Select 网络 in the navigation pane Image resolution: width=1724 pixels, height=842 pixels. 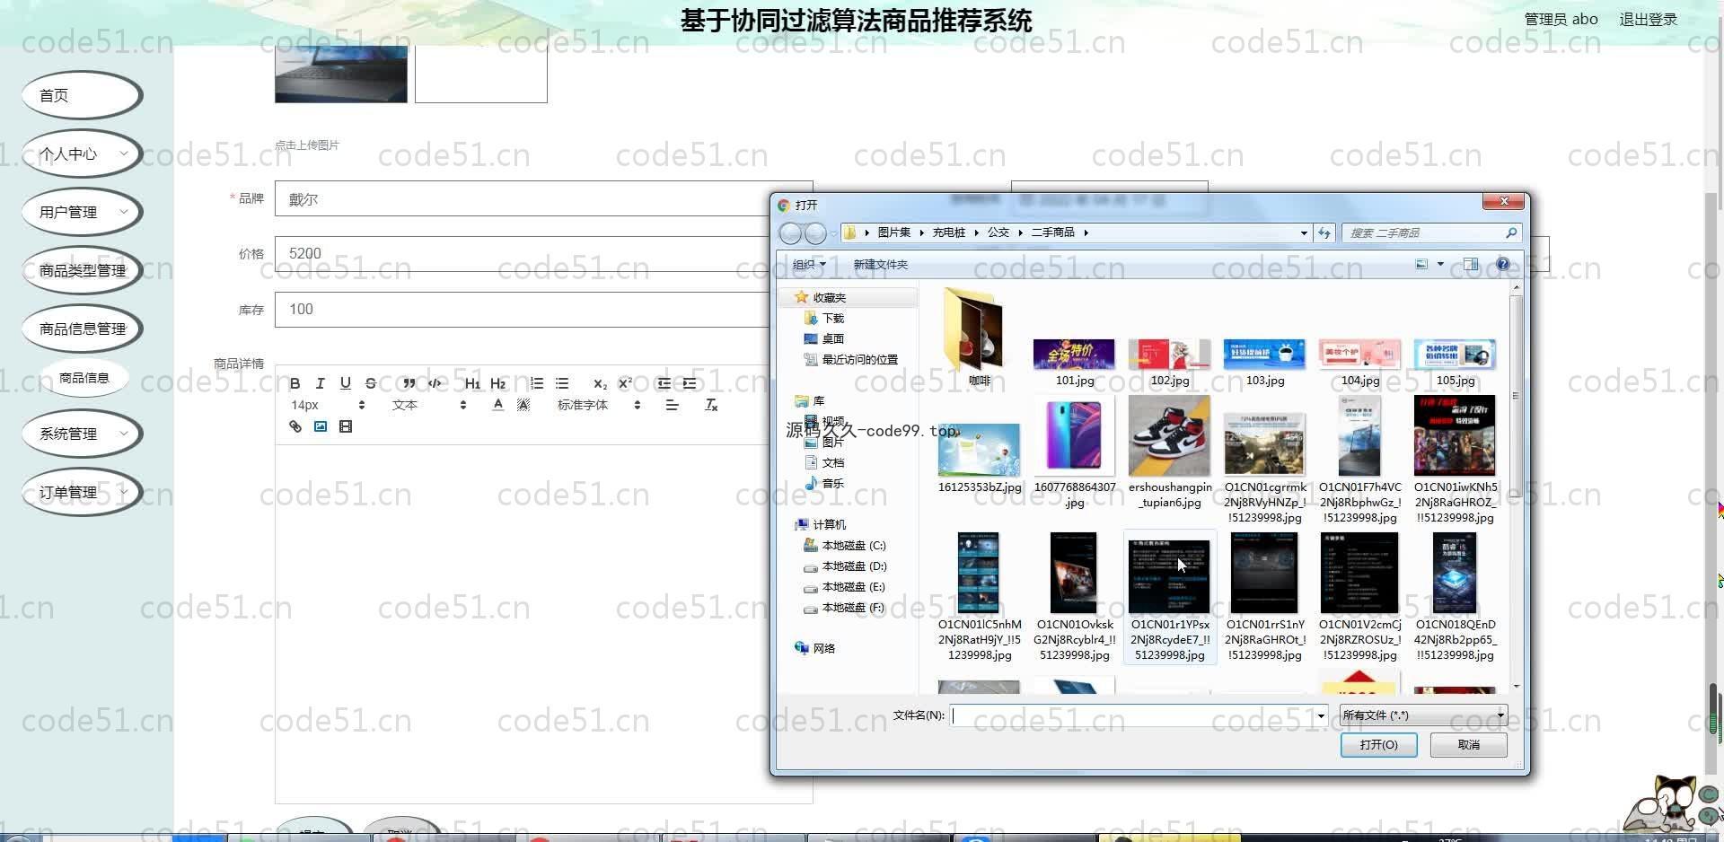(815, 648)
